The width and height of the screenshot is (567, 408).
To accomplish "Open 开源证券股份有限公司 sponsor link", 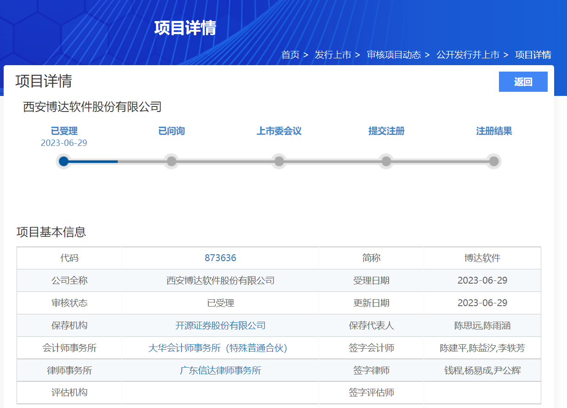I will (220, 326).
